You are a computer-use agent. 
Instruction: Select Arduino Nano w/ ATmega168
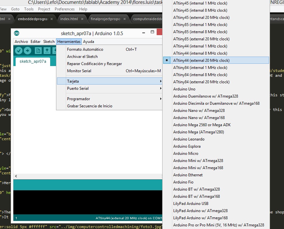pos(216,117)
